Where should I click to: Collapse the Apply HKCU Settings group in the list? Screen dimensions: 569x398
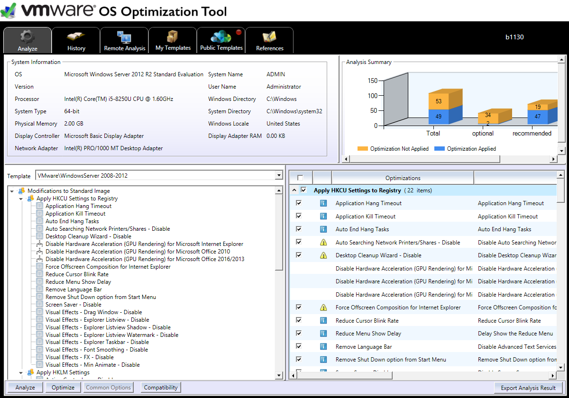[294, 190]
